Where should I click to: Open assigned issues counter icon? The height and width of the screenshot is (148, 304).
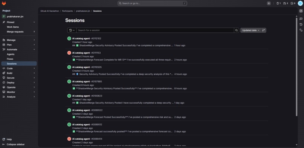click(x=278, y=3)
